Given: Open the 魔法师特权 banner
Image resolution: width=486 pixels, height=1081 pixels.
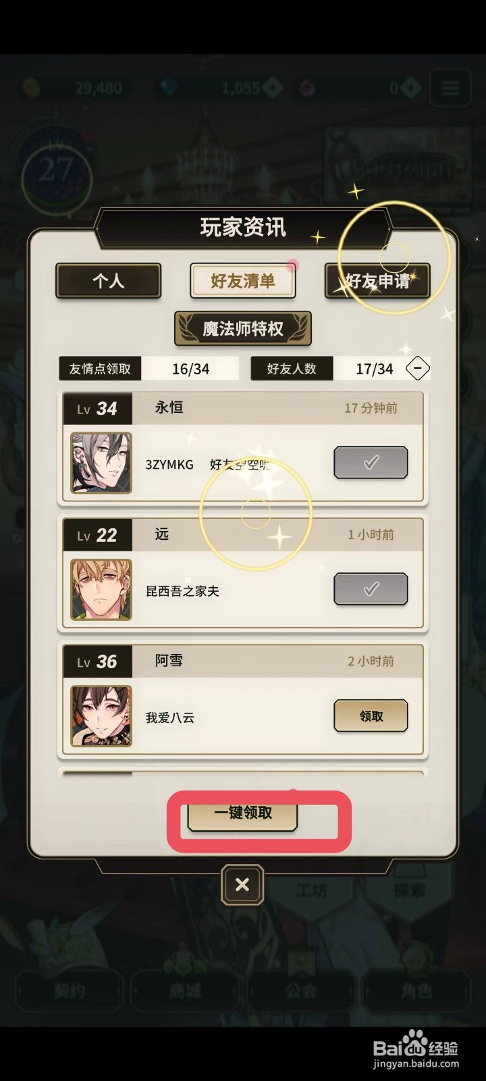Looking at the screenshot, I should coord(243,328).
